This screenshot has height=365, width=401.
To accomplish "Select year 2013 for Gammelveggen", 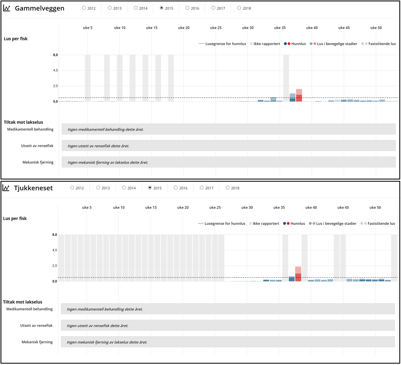I will tap(110, 8).
